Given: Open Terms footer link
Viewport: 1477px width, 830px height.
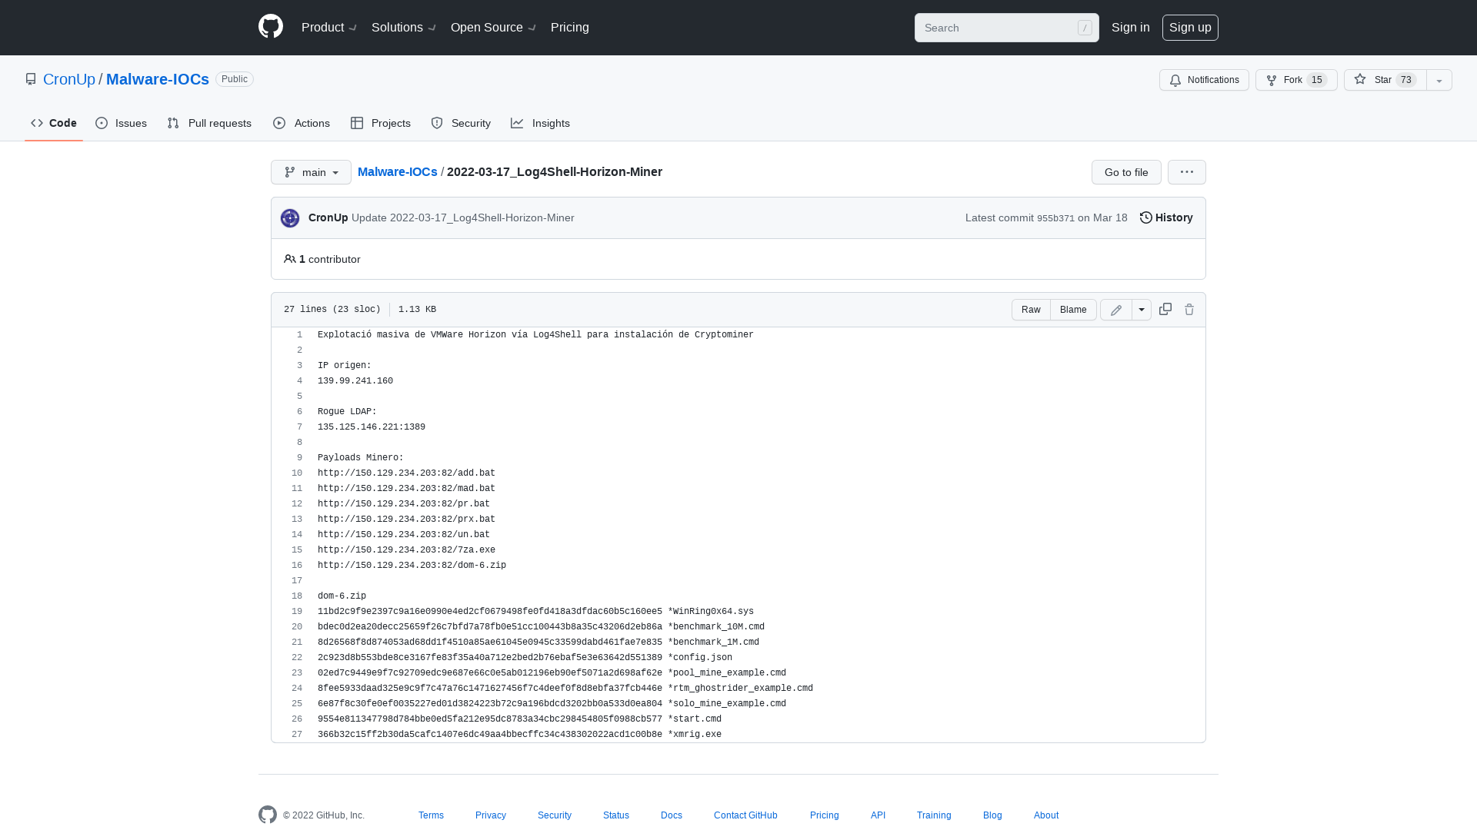Looking at the screenshot, I should click(431, 815).
